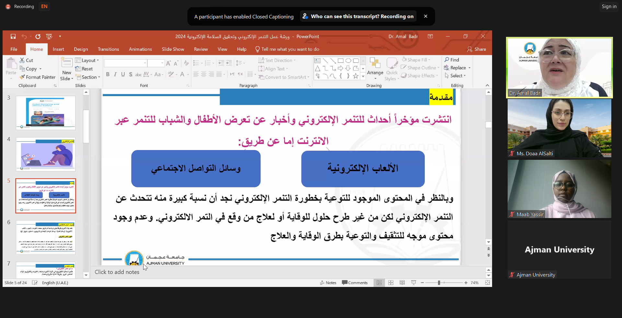Select slide 4 thumbnail
Screen dimensions: 622x318
click(x=46, y=154)
